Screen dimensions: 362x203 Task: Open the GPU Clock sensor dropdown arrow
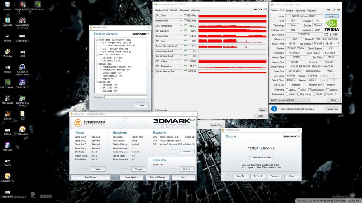(181, 16)
